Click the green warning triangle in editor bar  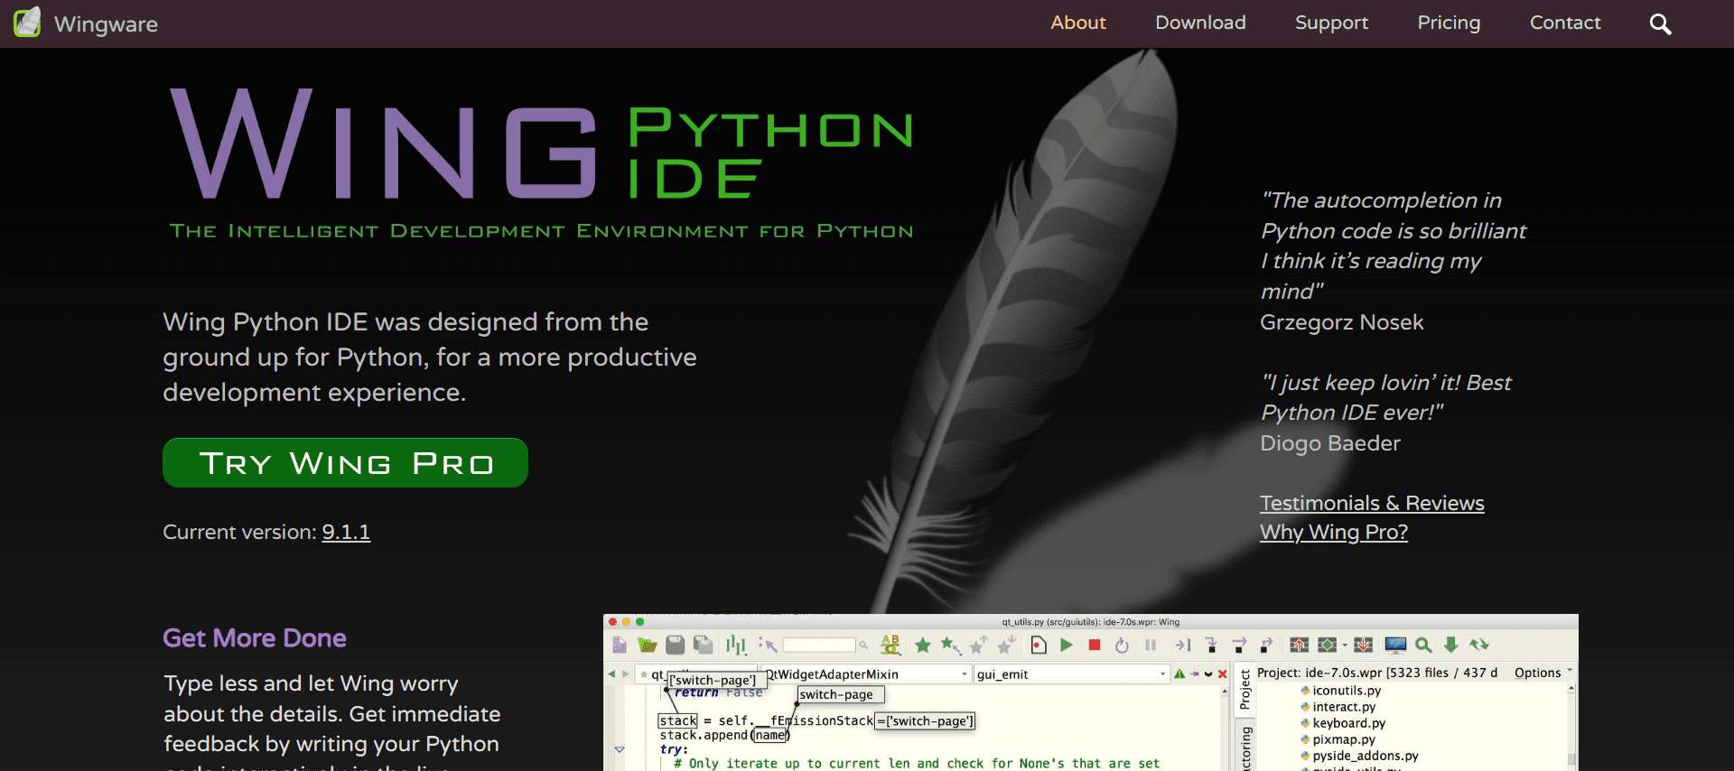[1179, 673]
